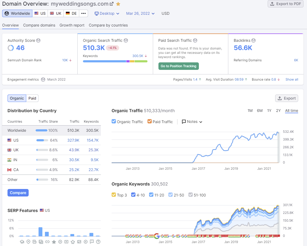Viewport: 307px width, 246px height.
Task: Toggle the 4-10 positions checkbox
Action: (133, 195)
